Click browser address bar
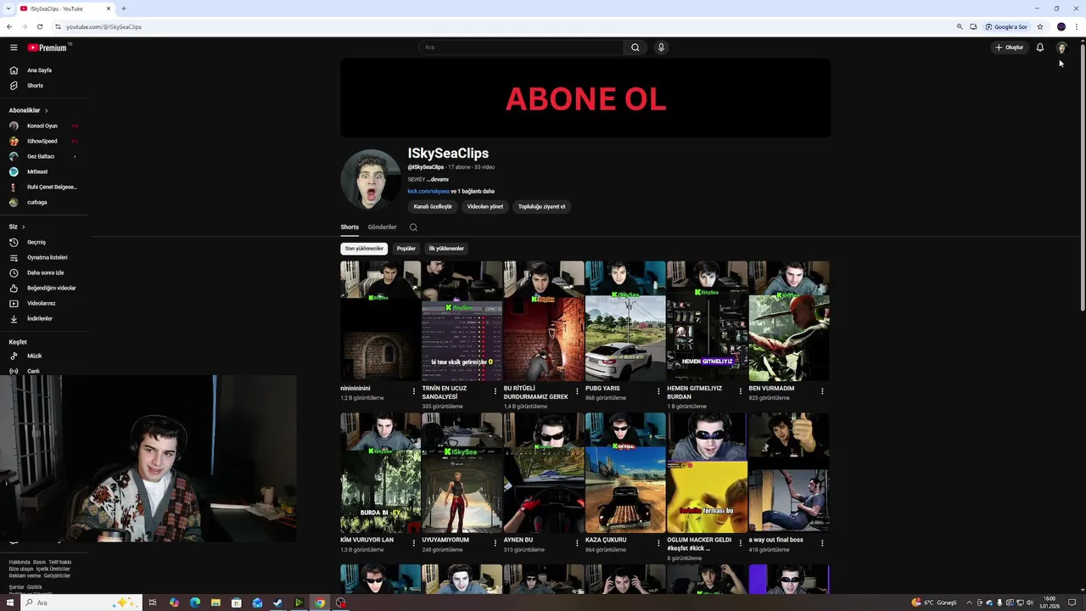 point(501,26)
